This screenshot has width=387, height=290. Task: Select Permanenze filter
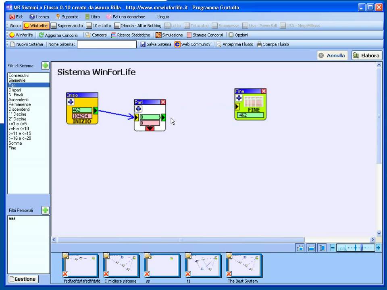pyautogui.click(x=29, y=105)
